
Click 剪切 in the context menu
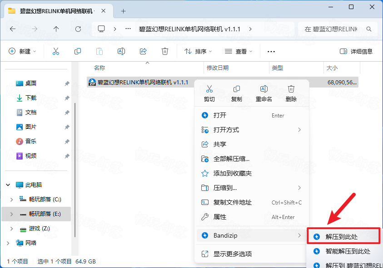pos(209,93)
